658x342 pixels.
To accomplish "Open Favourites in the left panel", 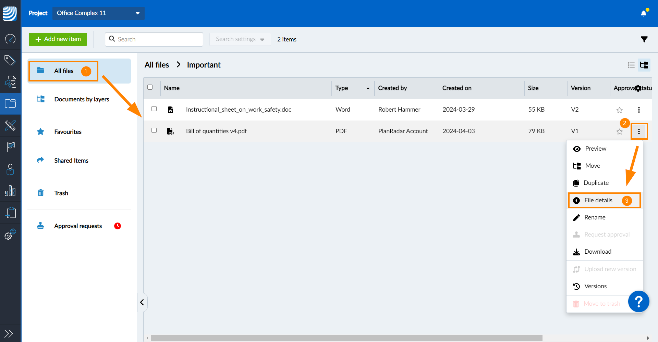I will (x=79, y=132).
